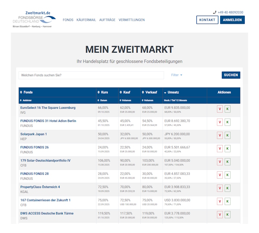
Task: Open DWS ACCESS Deutsche Bank Türme link
Action: pos(47,213)
